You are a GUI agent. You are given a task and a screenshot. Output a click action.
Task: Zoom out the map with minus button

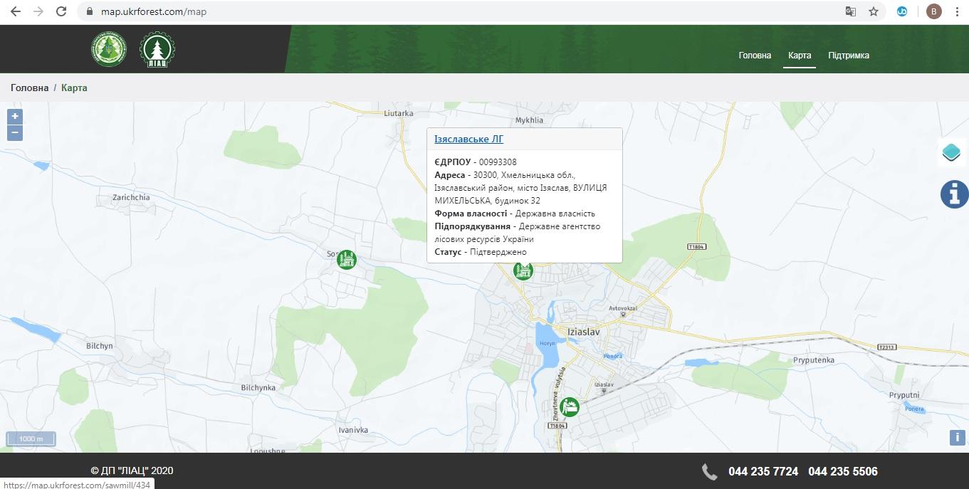point(15,133)
